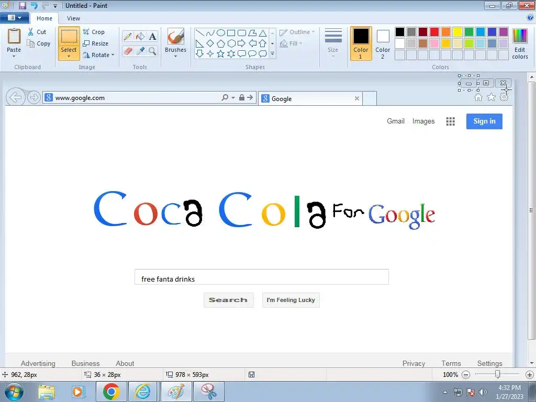The width and height of the screenshot is (536, 402).
Task: Expand the Select options arrow
Action: tap(69, 56)
